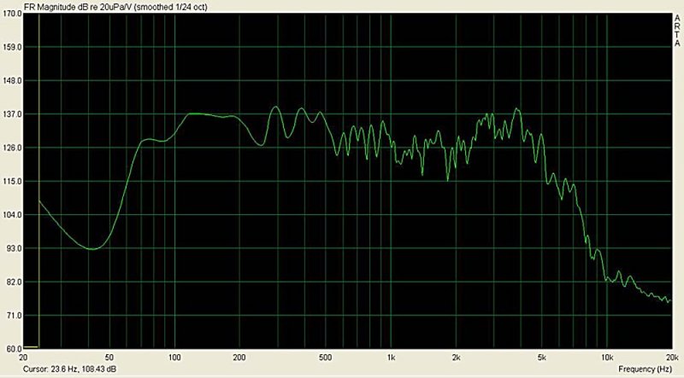The width and height of the screenshot is (684, 378).
Task: Click the 104.0 dB axis value
Action: pyautogui.click(x=12, y=215)
